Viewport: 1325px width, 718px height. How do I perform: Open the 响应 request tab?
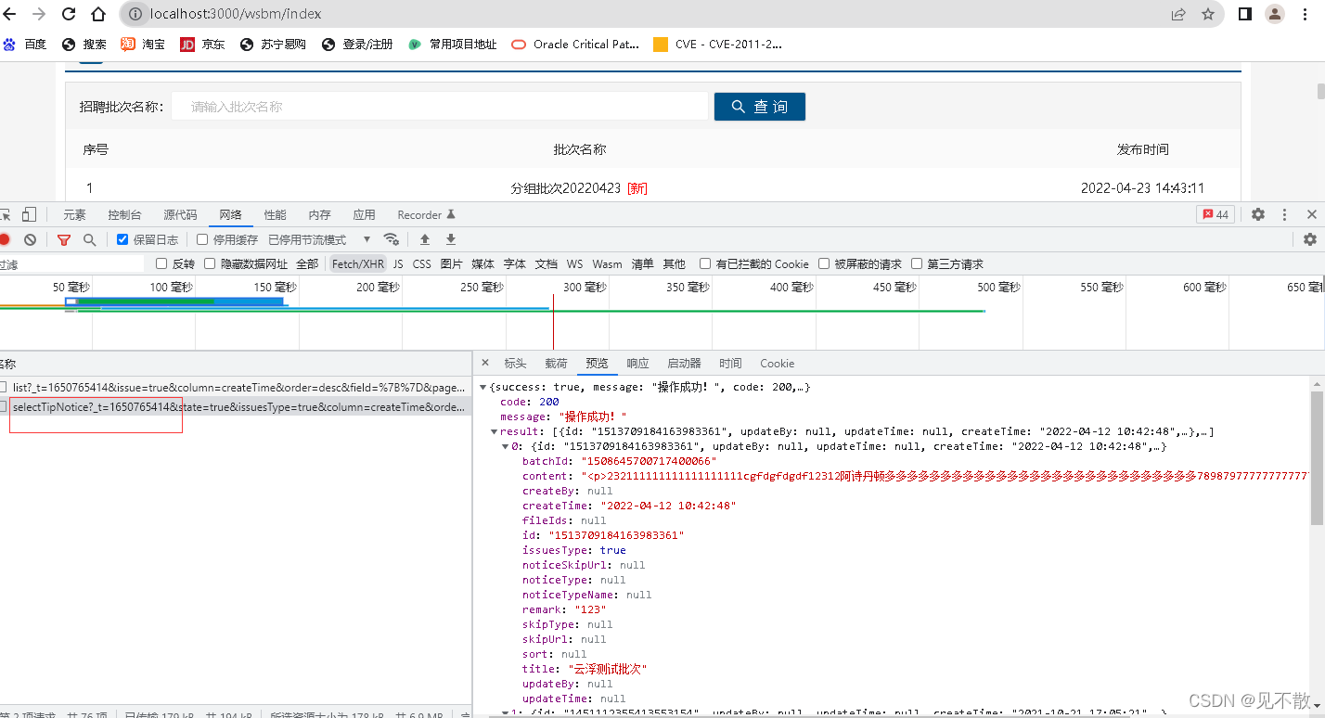point(637,363)
